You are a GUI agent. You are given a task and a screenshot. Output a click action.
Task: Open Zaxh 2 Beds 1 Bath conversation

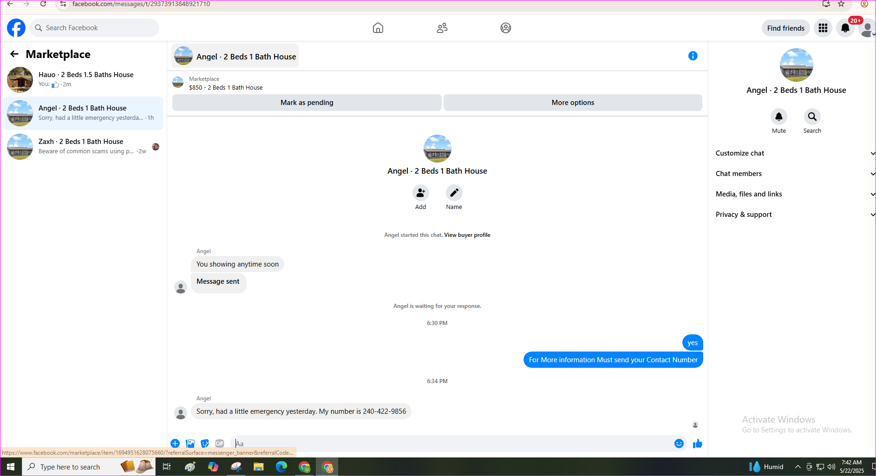(x=83, y=147)
